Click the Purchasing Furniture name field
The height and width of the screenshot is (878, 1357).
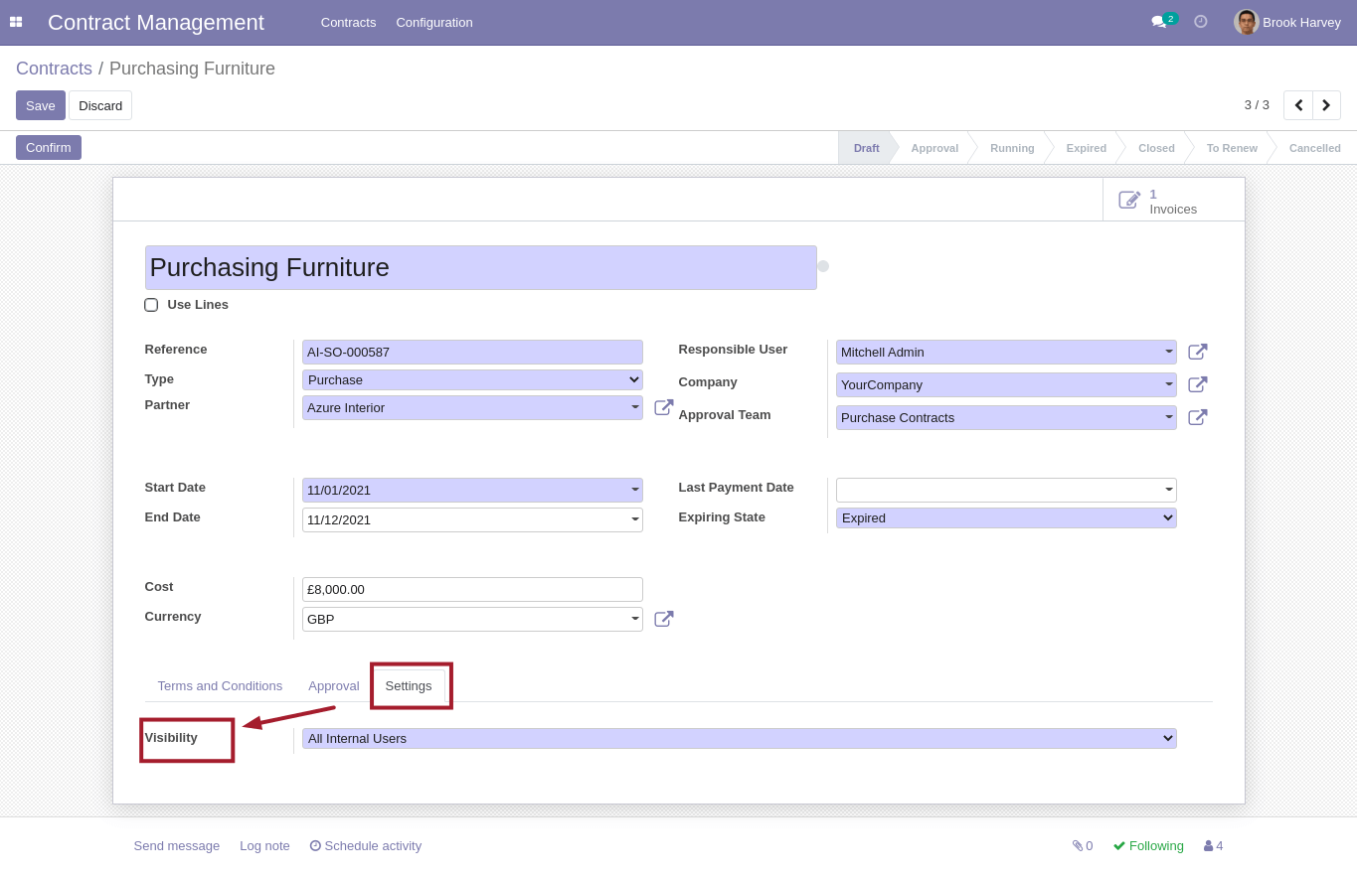pyautogui.click(x=480, y=267)
